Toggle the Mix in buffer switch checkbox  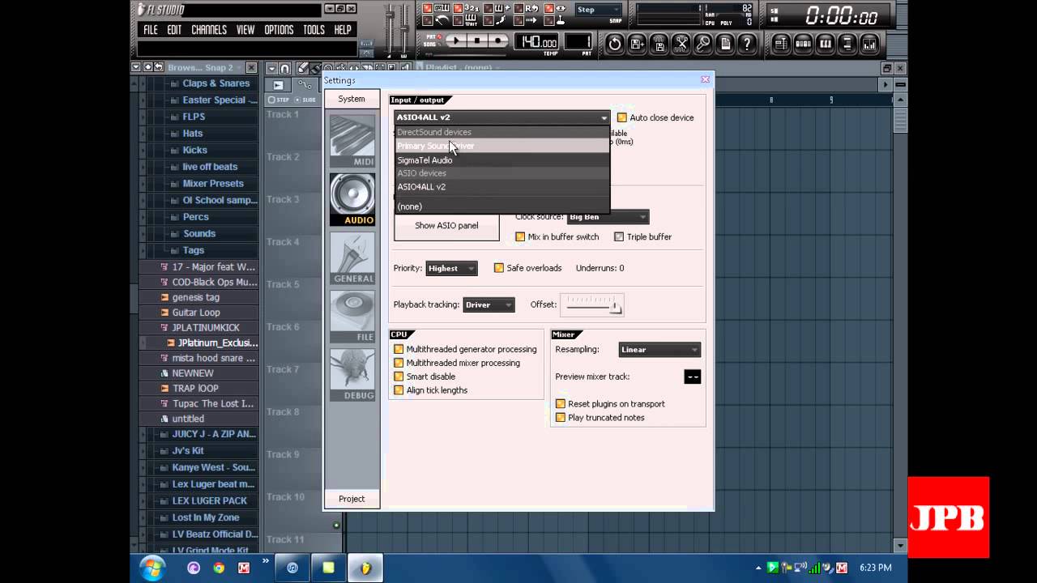pyautogui.click(x=520, y=236)
